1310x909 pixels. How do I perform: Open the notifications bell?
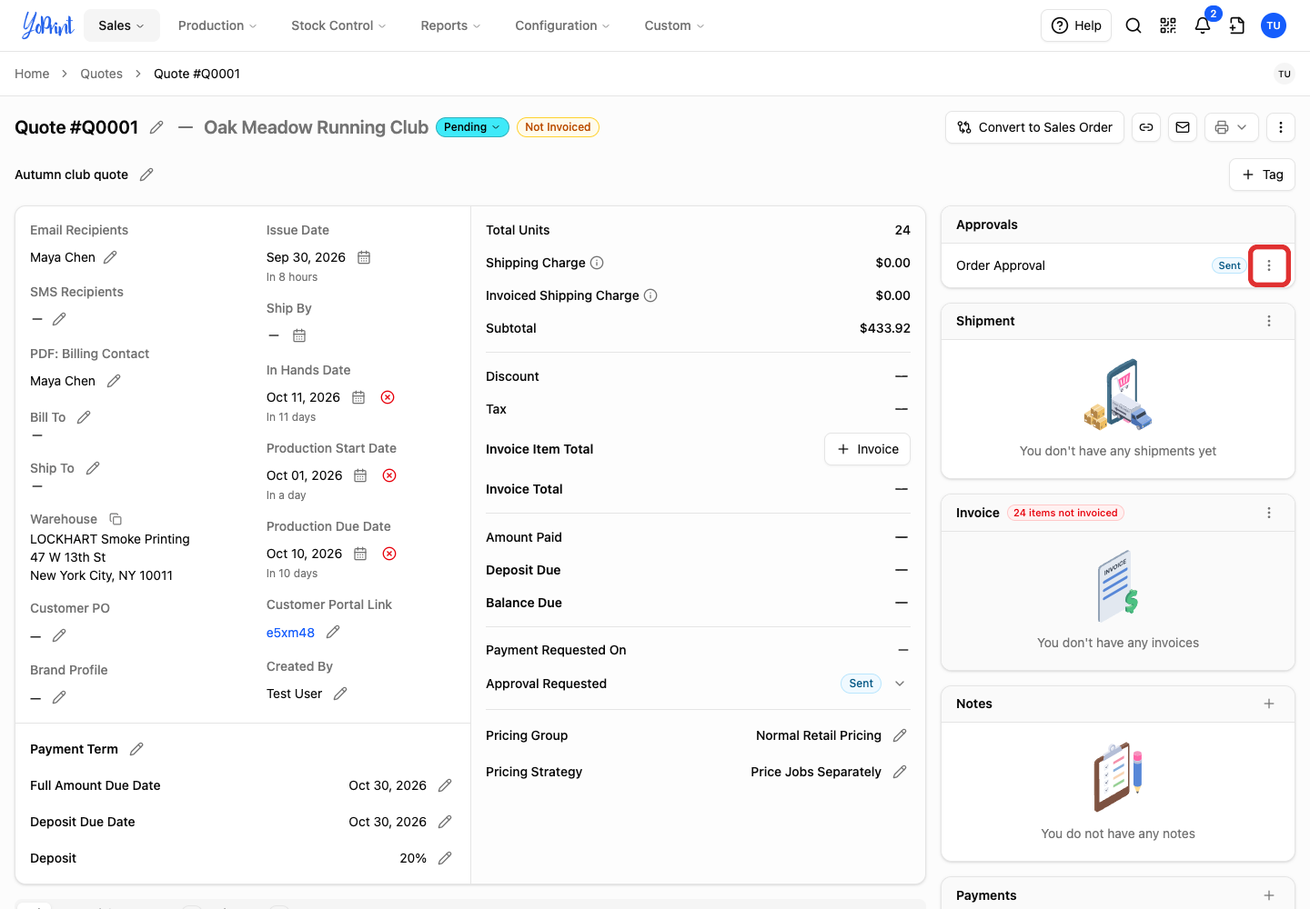[x=1203, y=25]
